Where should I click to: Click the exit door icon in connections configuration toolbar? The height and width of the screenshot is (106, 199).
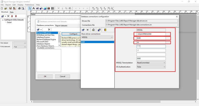105,30
